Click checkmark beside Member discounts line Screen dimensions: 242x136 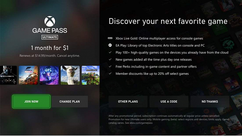pos(110,73)
